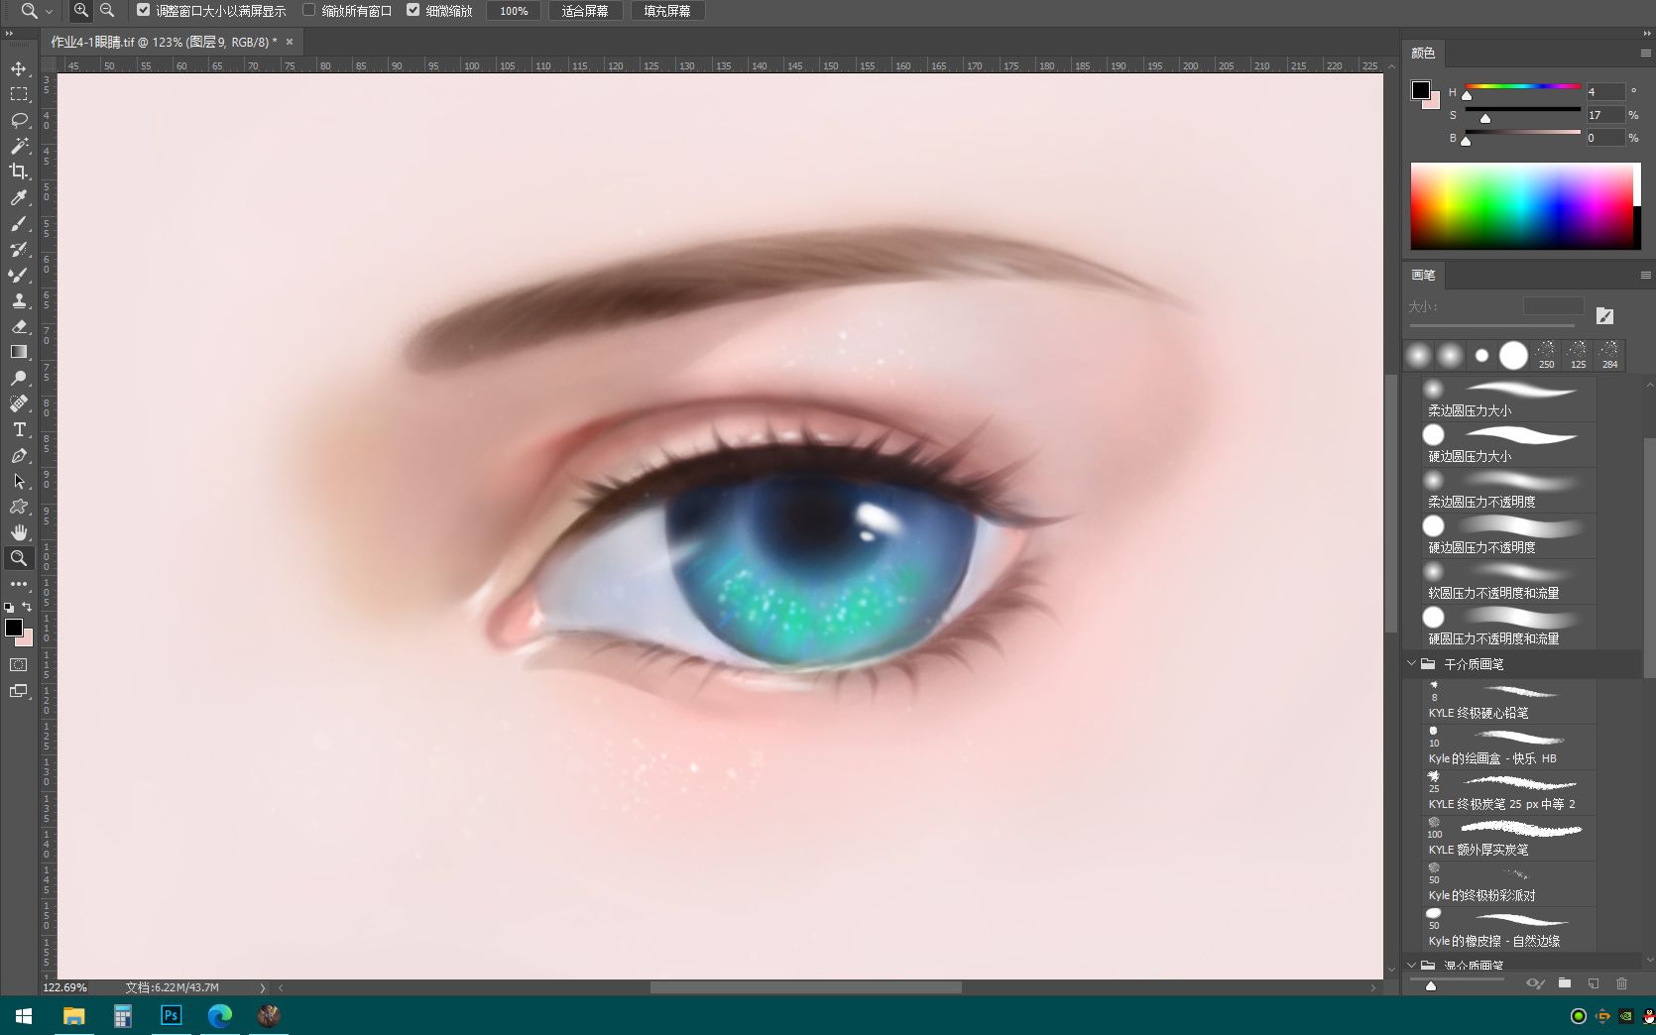Open the Windows Start menu

(x=24, y=1016)
